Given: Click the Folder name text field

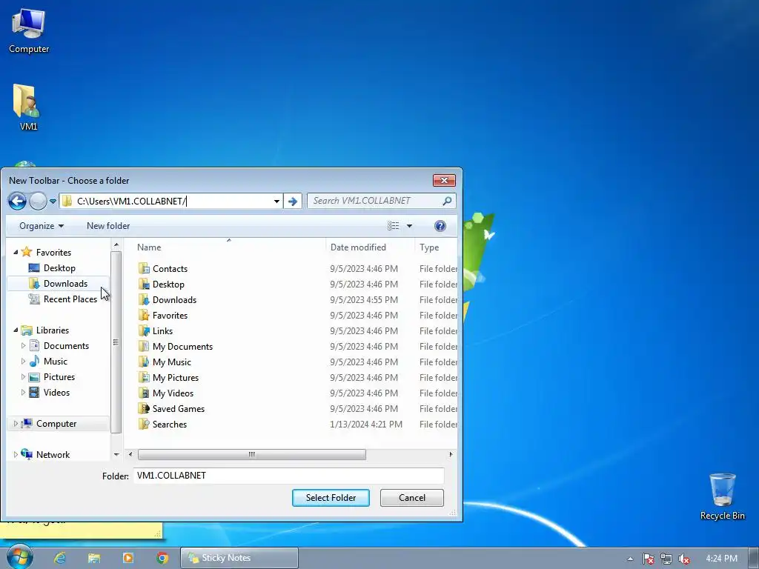Looking at the screenshot, I should pyautogui.click(x=288, y=476).
